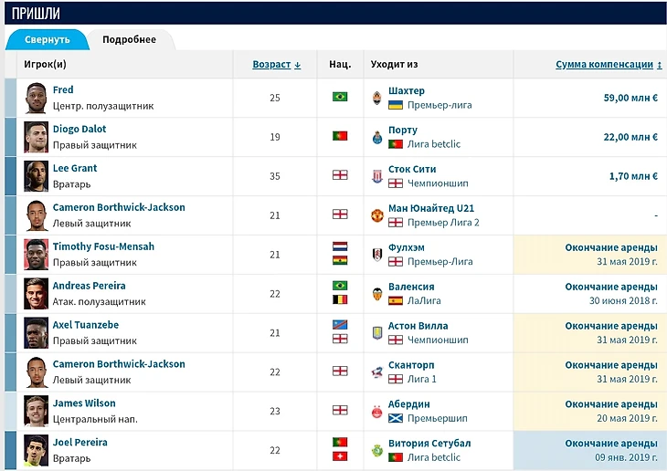Viewport: 667px width, 471px height.
Task: Click the Shakhtar club crest icon
Action: click(376, 98)
